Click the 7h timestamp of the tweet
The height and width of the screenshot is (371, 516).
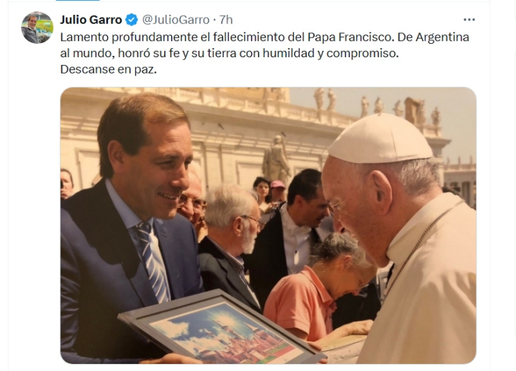[x=225, y=20]
